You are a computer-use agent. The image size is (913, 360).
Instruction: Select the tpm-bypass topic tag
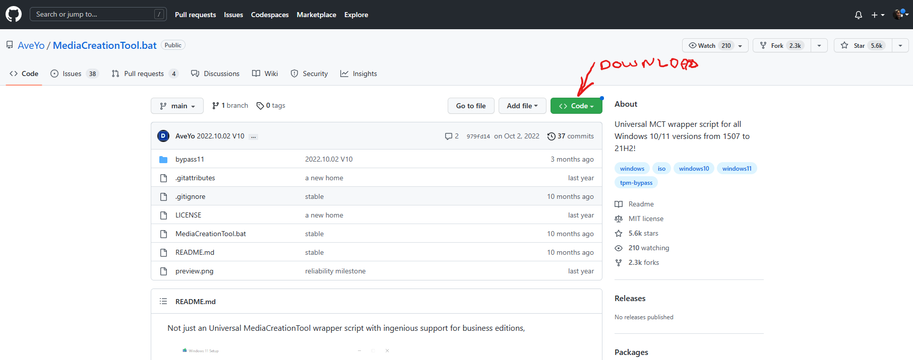tap(636, 183)
